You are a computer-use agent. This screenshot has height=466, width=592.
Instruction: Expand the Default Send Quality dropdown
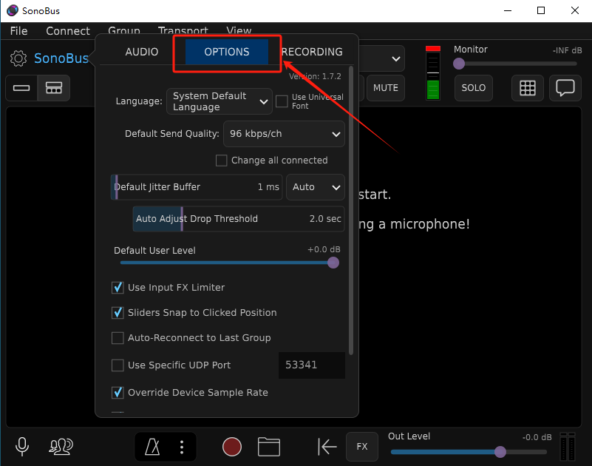[x=284, y=134]
